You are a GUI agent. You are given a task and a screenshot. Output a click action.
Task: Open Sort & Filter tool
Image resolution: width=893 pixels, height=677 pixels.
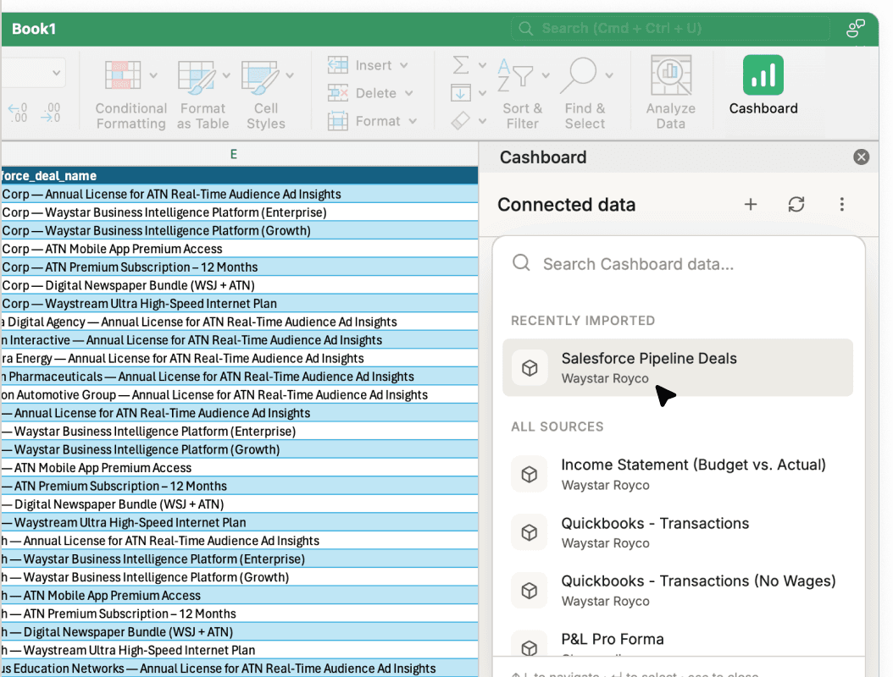522,95
